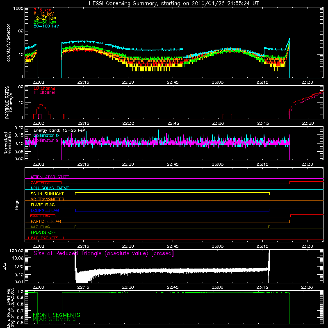Click 22:15 tick in the count-rate panel

point(83,82)
